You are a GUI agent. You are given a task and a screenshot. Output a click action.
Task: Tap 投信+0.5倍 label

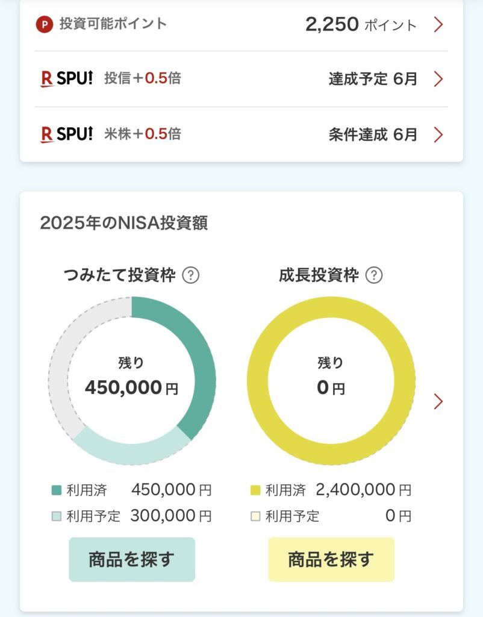point(143,78)
